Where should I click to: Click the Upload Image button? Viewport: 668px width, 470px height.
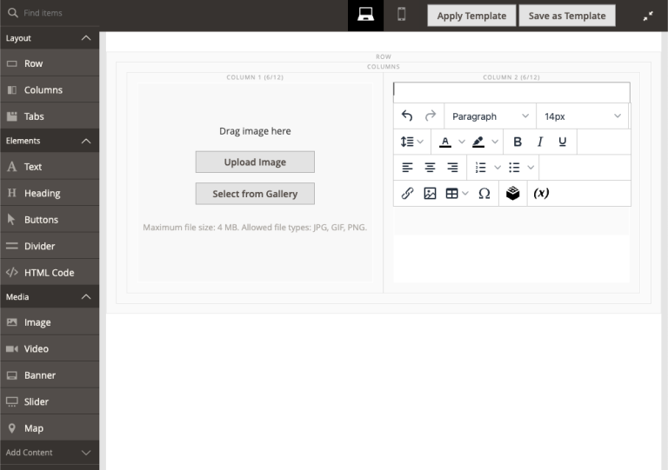point(255,162)
